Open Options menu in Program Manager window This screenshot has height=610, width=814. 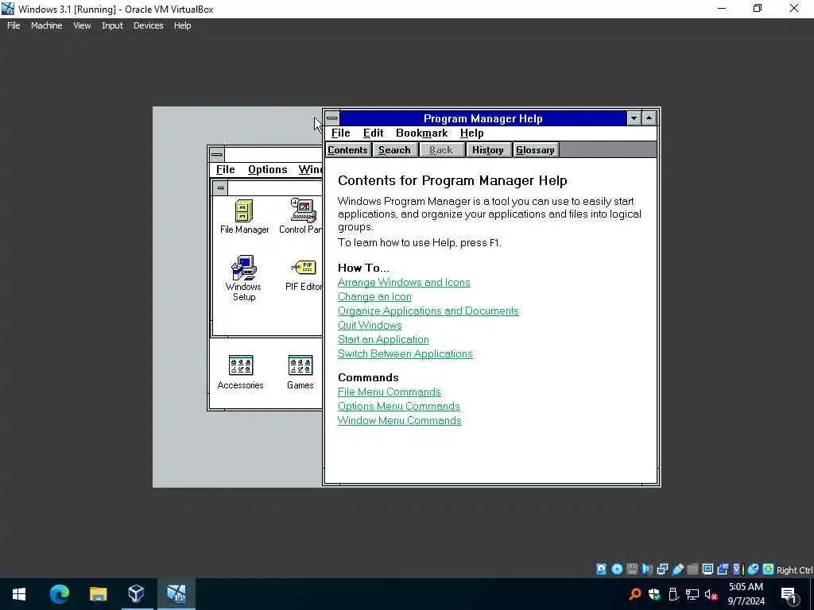pyautogui.click(x=267, y=170)
